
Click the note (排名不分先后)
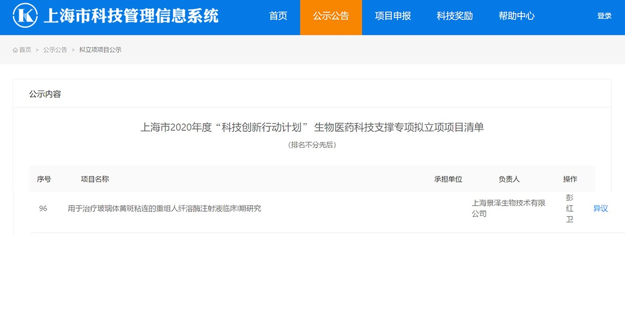click(x=312, y=145)
